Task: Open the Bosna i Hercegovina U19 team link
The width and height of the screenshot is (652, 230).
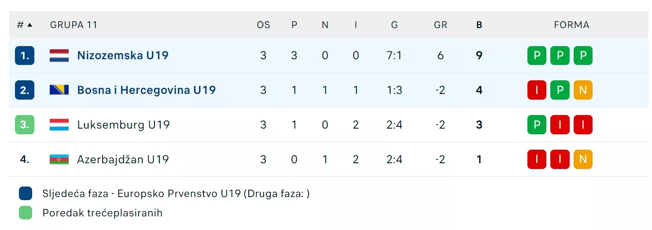Action: [x=146, y=90]
